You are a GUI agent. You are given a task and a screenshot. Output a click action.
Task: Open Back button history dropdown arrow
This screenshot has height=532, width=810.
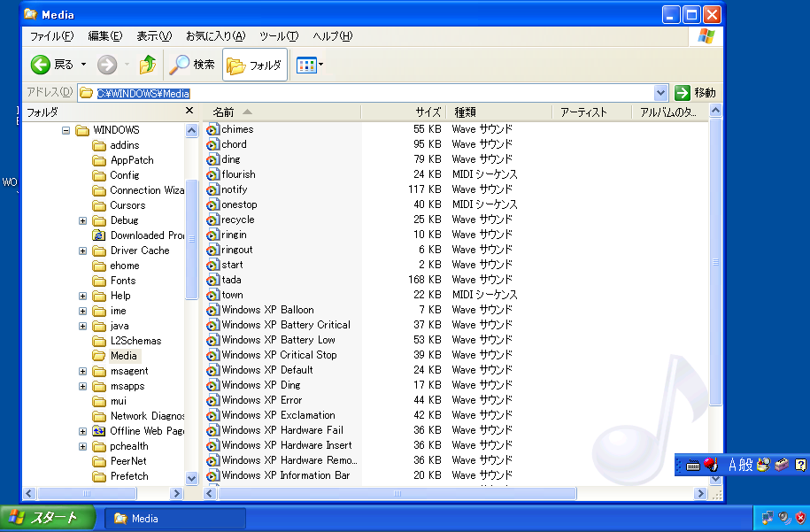pyautogui.click(x=84, y=65)
